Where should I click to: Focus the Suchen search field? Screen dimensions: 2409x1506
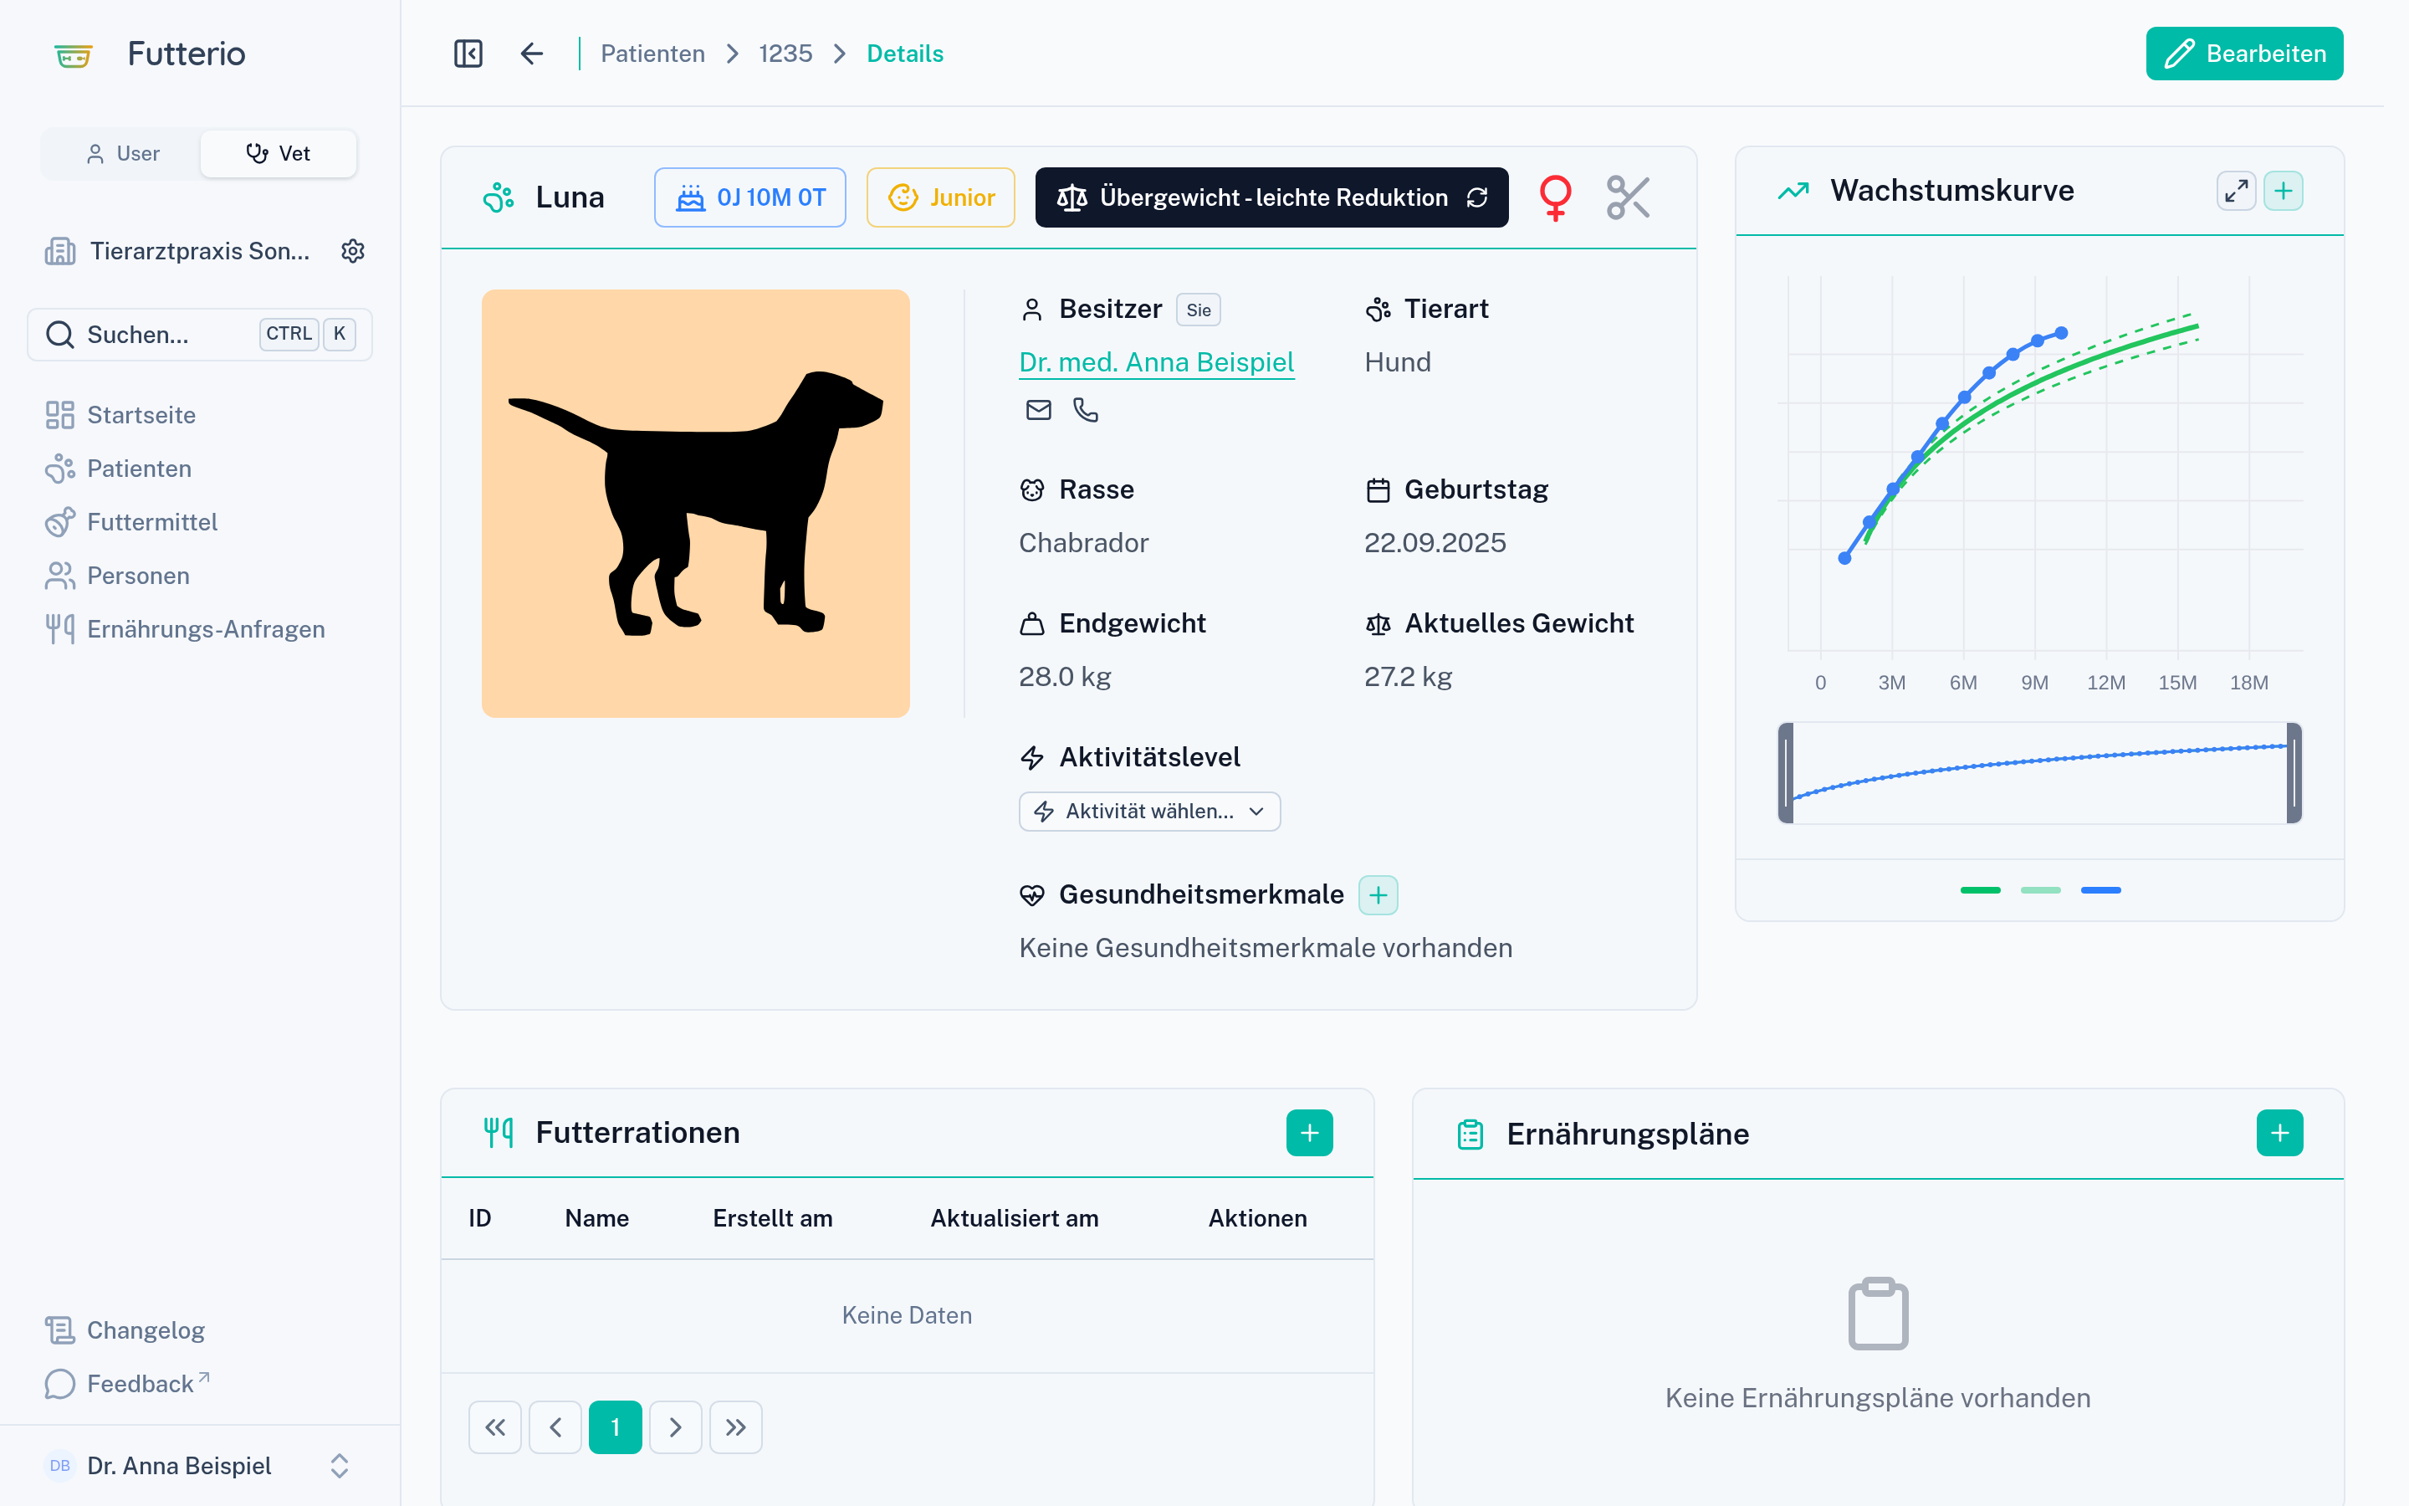click(x=199, y=335)
